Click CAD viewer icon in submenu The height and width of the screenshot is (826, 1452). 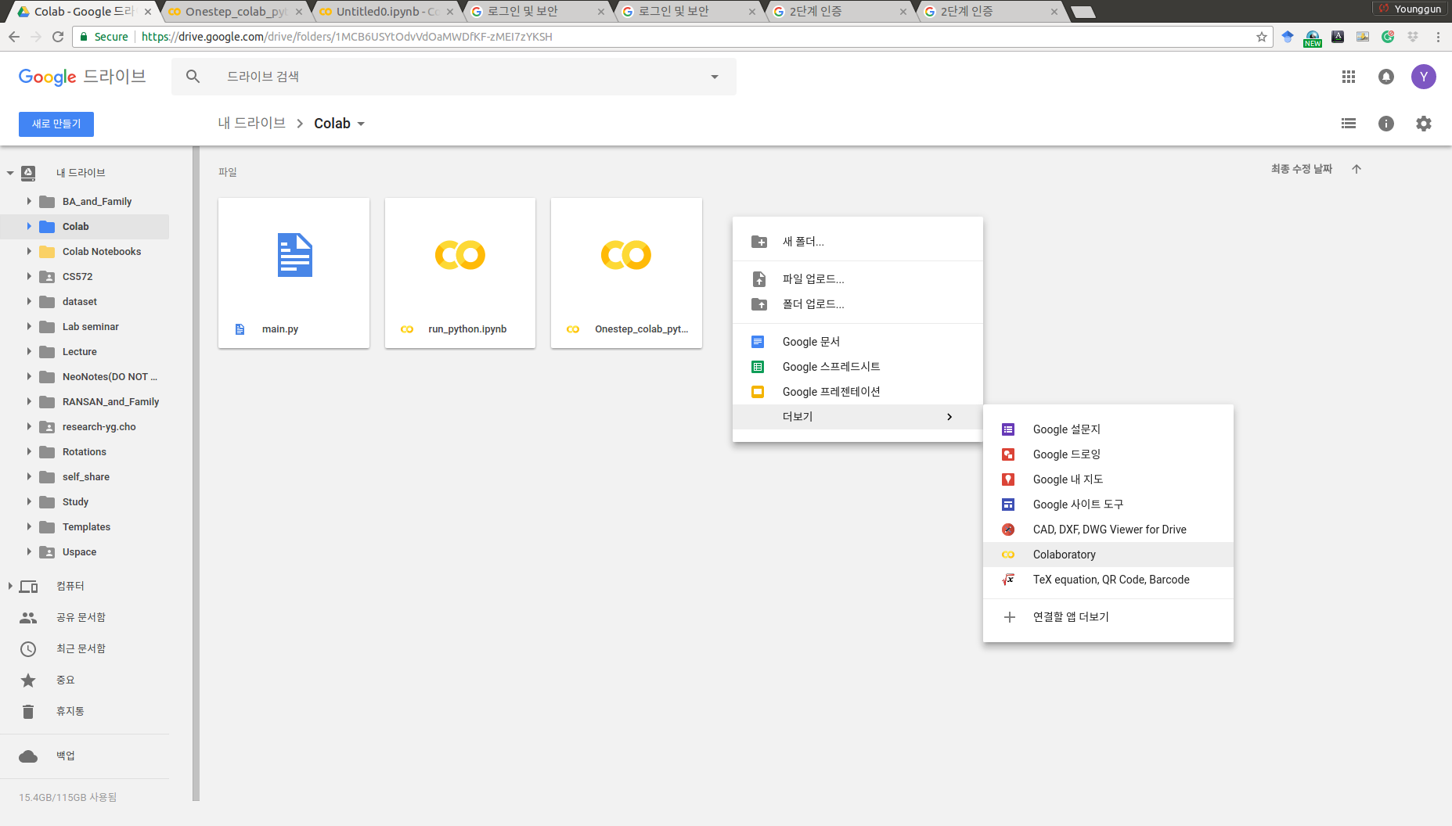(1008, 530)
